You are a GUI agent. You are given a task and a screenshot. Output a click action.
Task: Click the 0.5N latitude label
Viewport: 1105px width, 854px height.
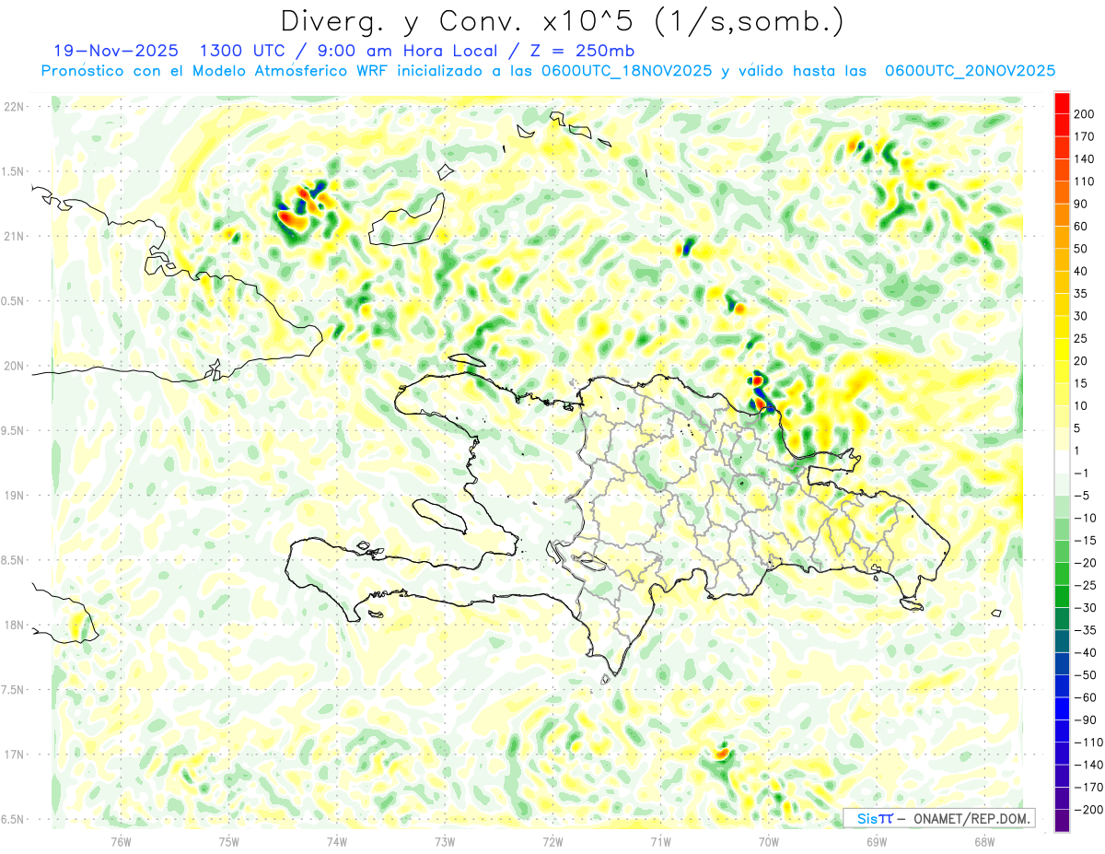(x=14, y=301)
